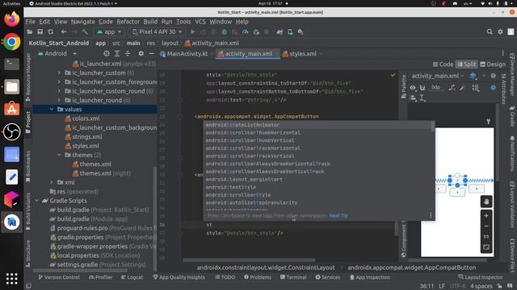Click the Save All icon
Image resolution: width=517 pixels, height=290 pixels.
(x=40, y=32)
